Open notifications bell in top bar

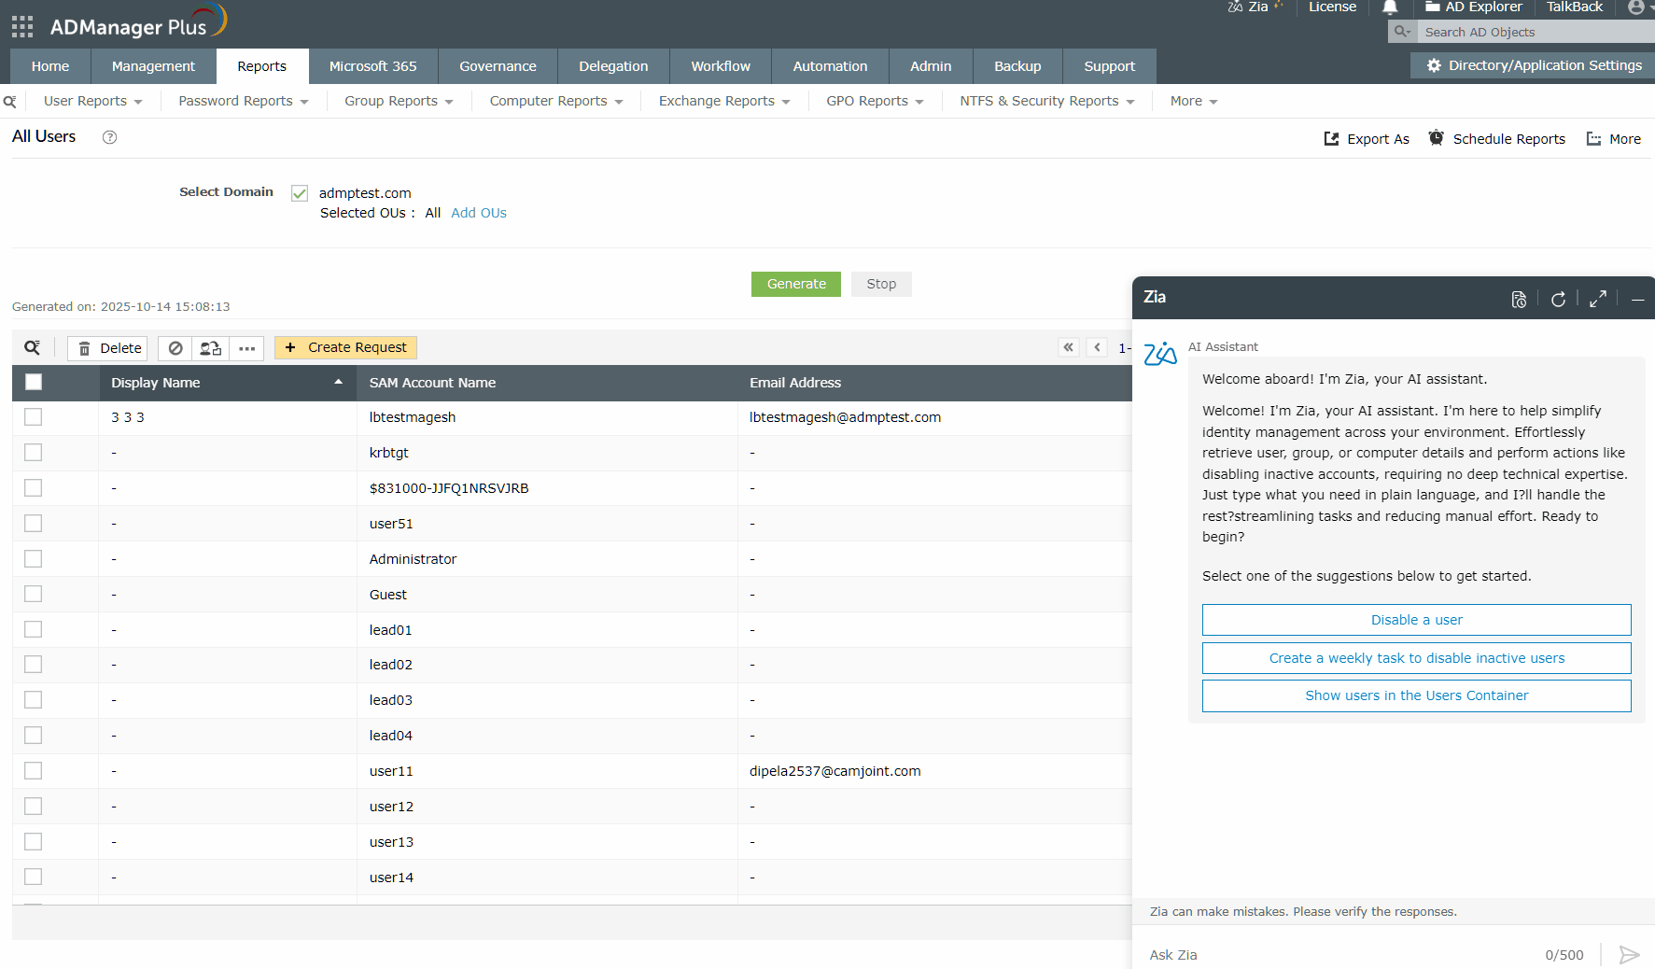(x=1390, y=7)
